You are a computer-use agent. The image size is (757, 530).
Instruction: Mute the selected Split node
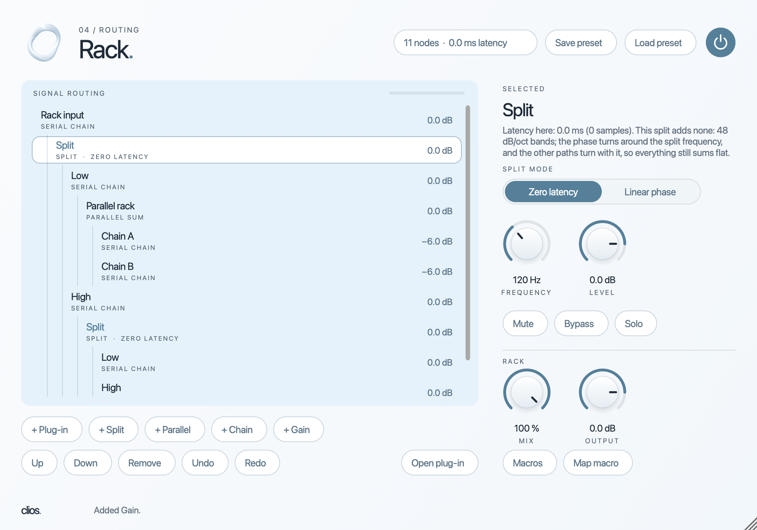pos(525,324)
